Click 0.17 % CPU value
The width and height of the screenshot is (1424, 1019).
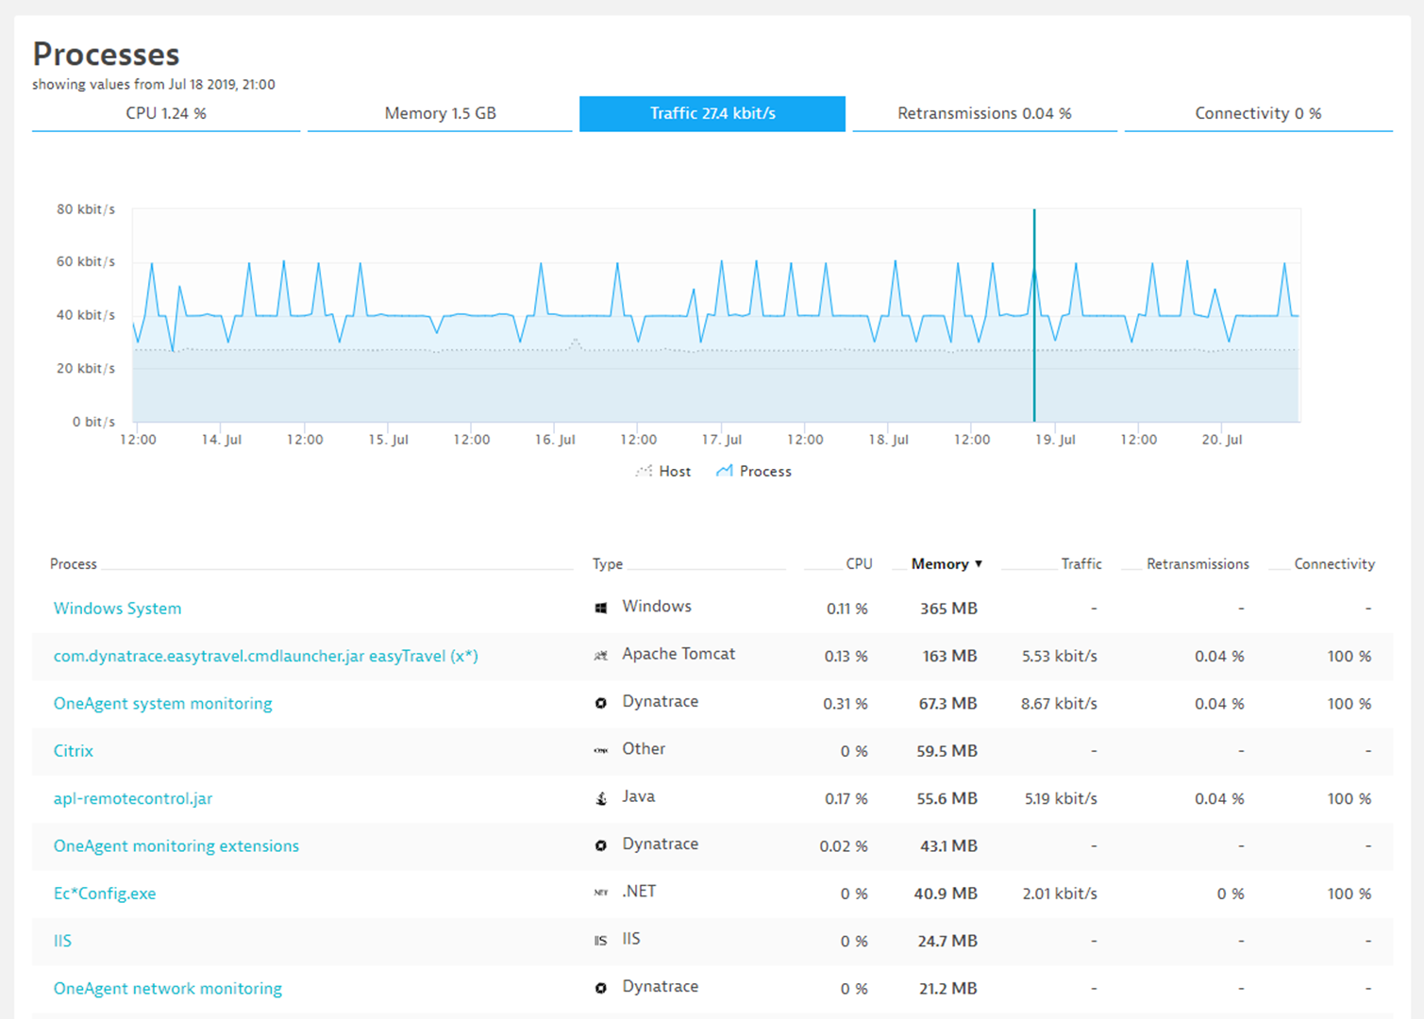click(846, 798)
